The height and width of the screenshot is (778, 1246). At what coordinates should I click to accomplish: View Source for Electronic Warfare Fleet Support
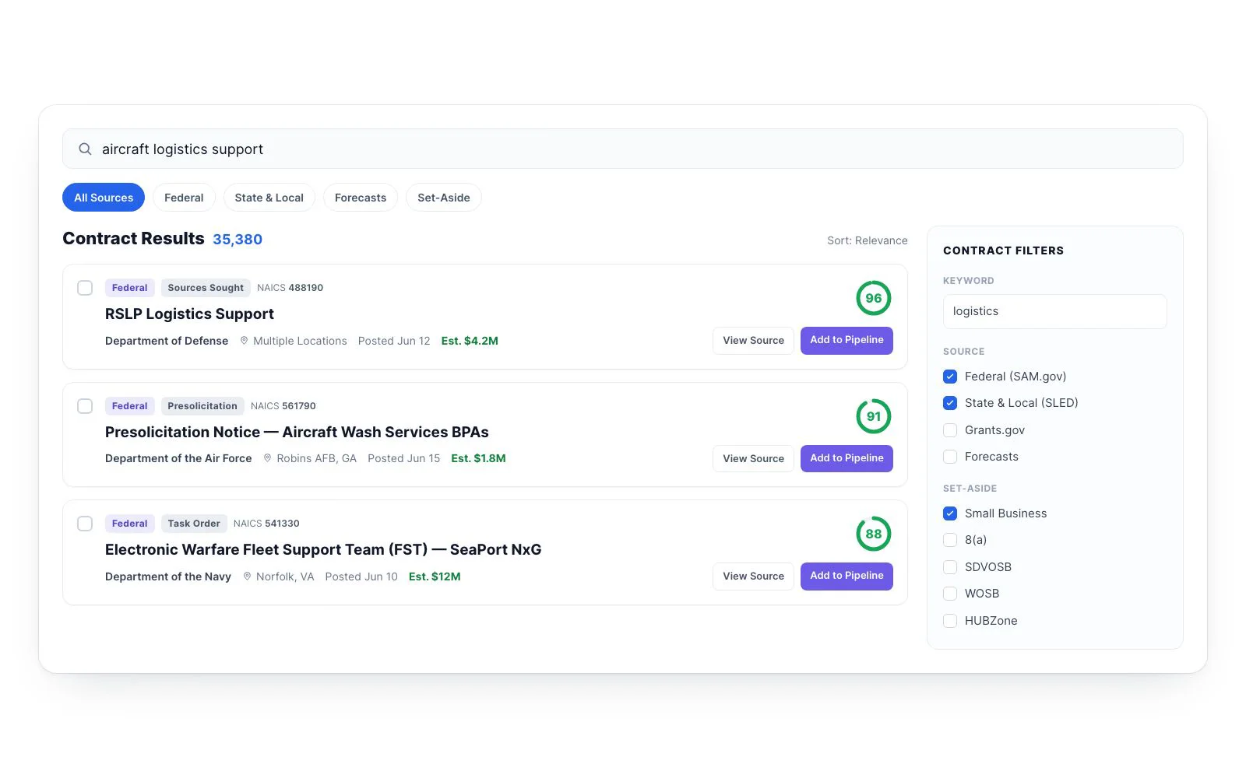(753, 576)
